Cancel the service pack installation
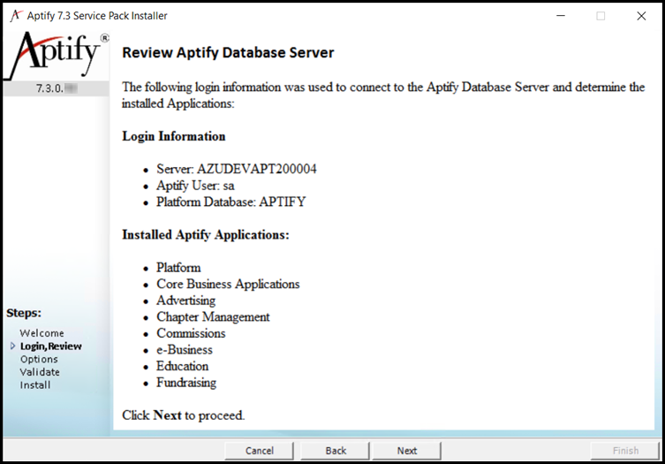The height and width of the screenshot is (464, 665). coord(259,451)
